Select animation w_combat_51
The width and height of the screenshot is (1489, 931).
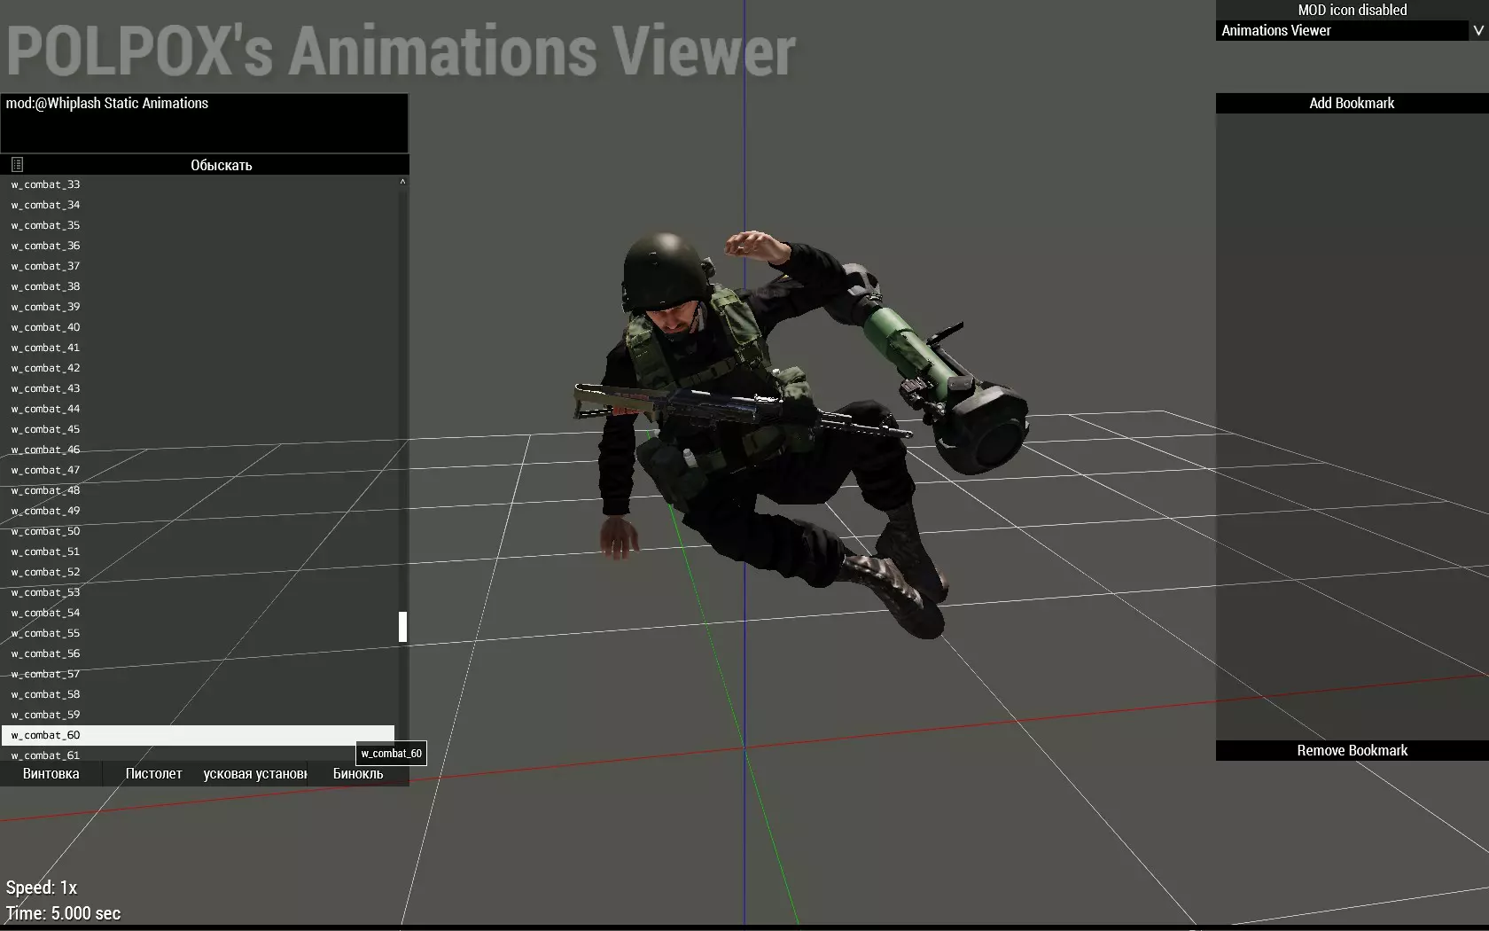pyautogui.click(x=199, y=552)
